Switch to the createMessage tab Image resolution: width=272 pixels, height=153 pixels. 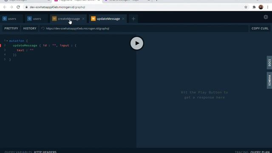(x=69, y=19)
